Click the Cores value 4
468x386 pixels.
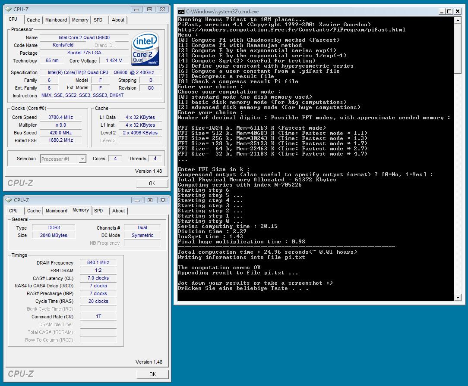click(x=115, y=159)
